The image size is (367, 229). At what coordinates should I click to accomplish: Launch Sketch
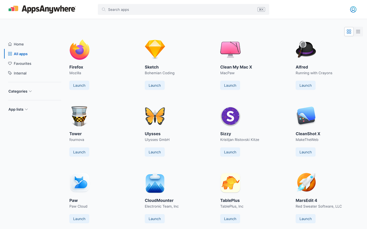[154, 85]
